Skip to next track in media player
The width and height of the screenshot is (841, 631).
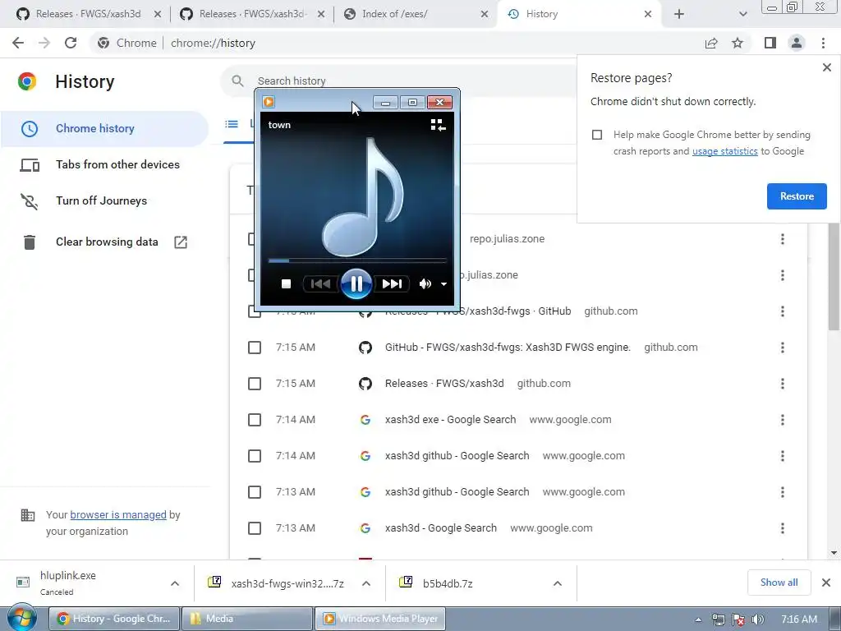(x=392, y=283)
